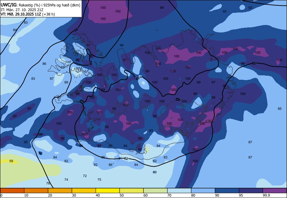This screenshot has height=198, width=287.
Task: Select the humidity value 76 near the contour
Action: (48, 183)
